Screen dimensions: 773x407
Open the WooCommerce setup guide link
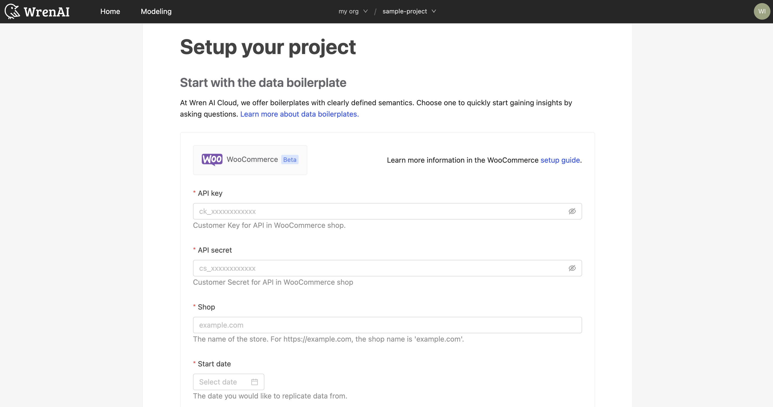tap(560, 160)
